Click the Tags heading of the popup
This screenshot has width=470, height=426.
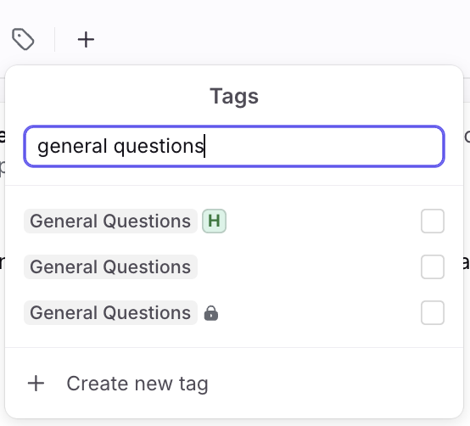coord(234,96)
